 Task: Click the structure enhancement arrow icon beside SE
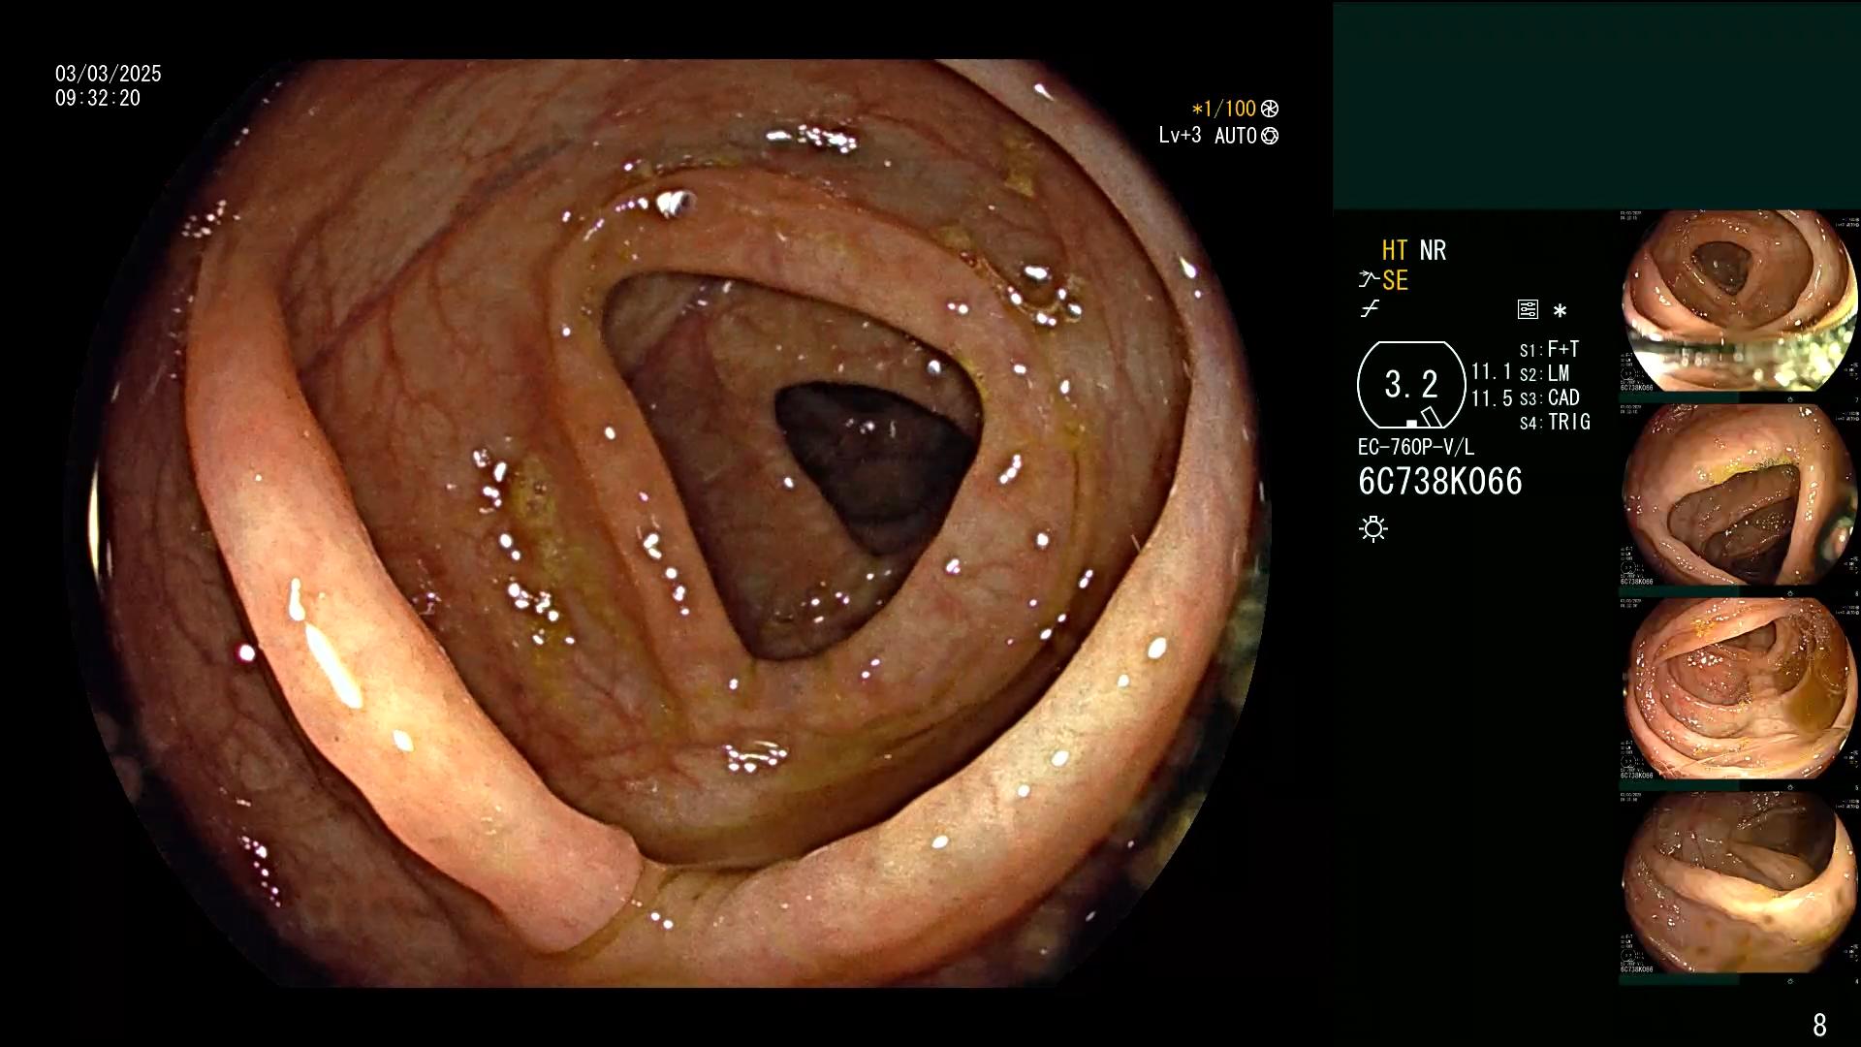[1369, 280]
